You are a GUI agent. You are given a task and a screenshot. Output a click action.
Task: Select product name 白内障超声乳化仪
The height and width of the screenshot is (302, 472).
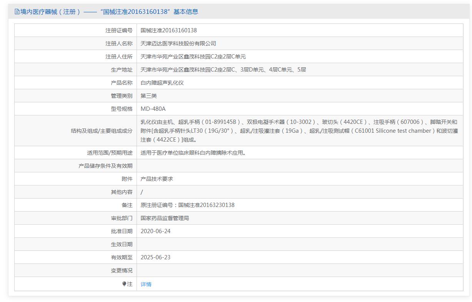pyautogui.click(x=162, y=83)
